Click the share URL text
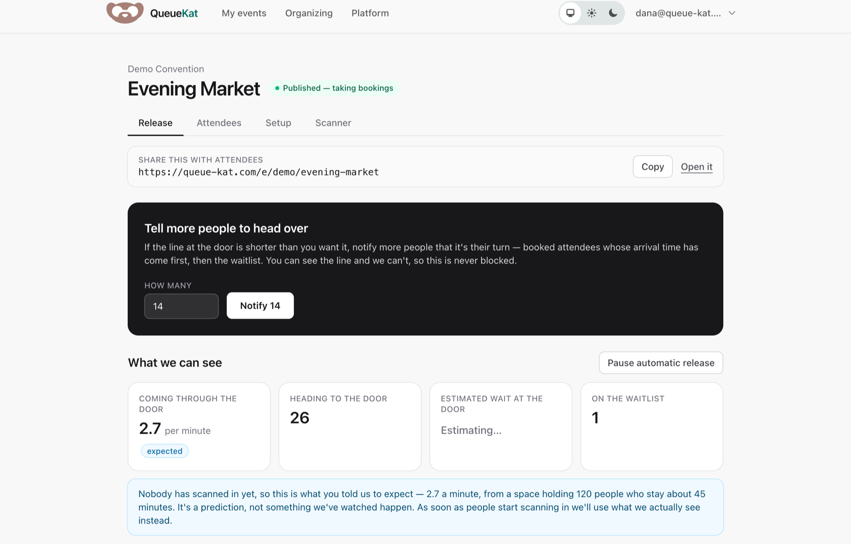851x544 pixels. point(258,172)
